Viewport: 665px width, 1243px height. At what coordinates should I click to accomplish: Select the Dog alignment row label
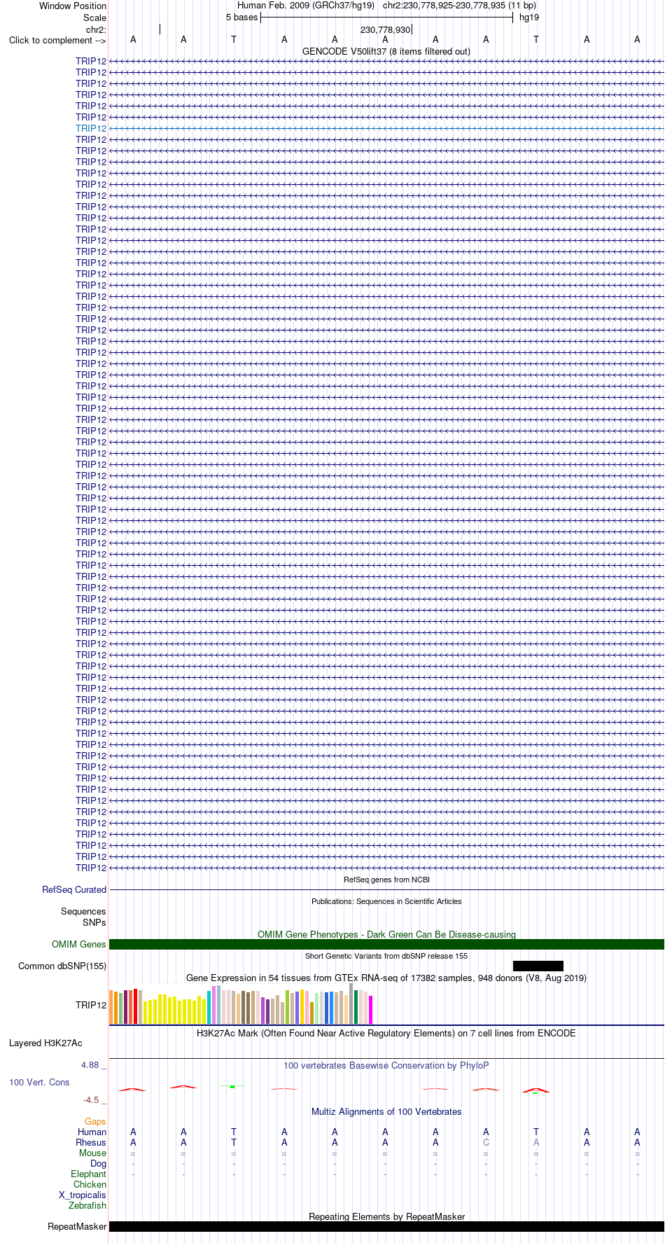99,1164
